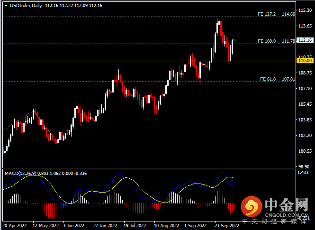This screenshot has height=230, width=315.
Task: Select the USDIndex,Daily chart title
Action: (26, 6)
